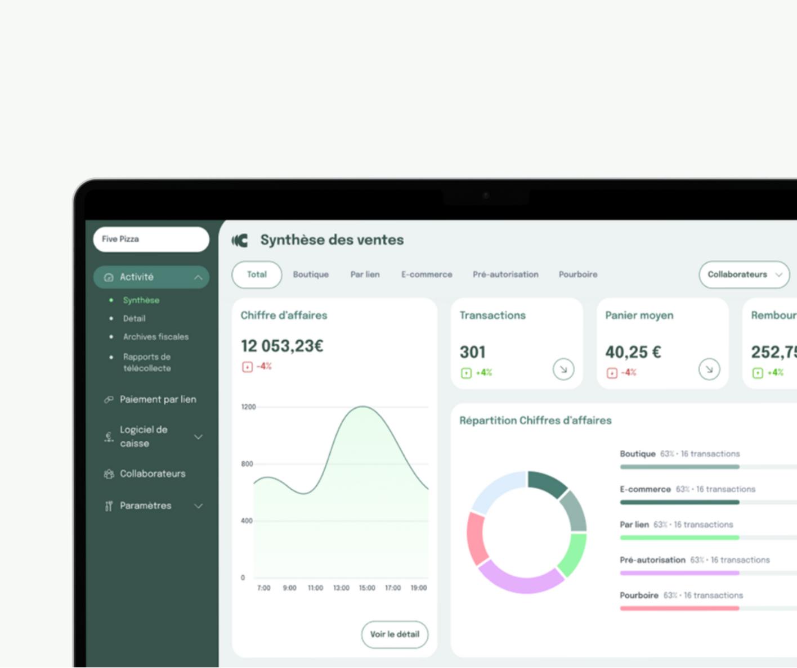This screenshot has height=668, width=797.
Task: Open the Transactions card arrow icon
Action: click(563, 369)
